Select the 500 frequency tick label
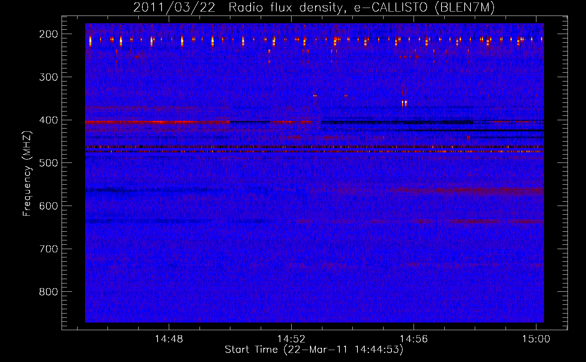Image resolution: width=586 pixels, height=362 pixels. [x=48, y=163]
